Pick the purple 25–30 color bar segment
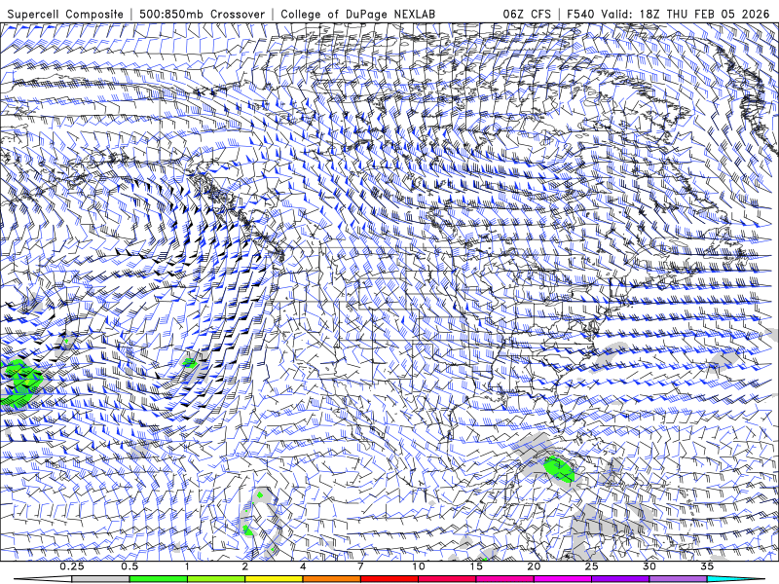 620,579
